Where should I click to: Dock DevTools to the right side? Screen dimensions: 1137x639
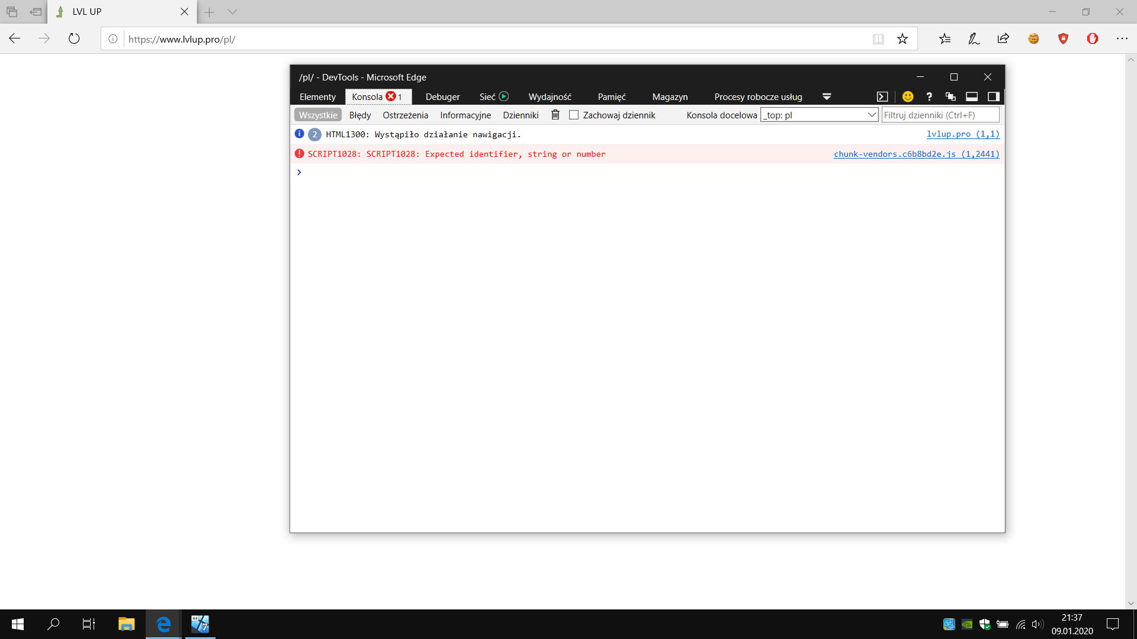coord(993,96)
